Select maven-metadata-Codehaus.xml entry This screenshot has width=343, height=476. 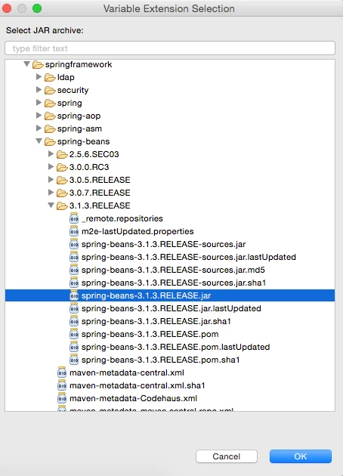click(x=133, y=398)
